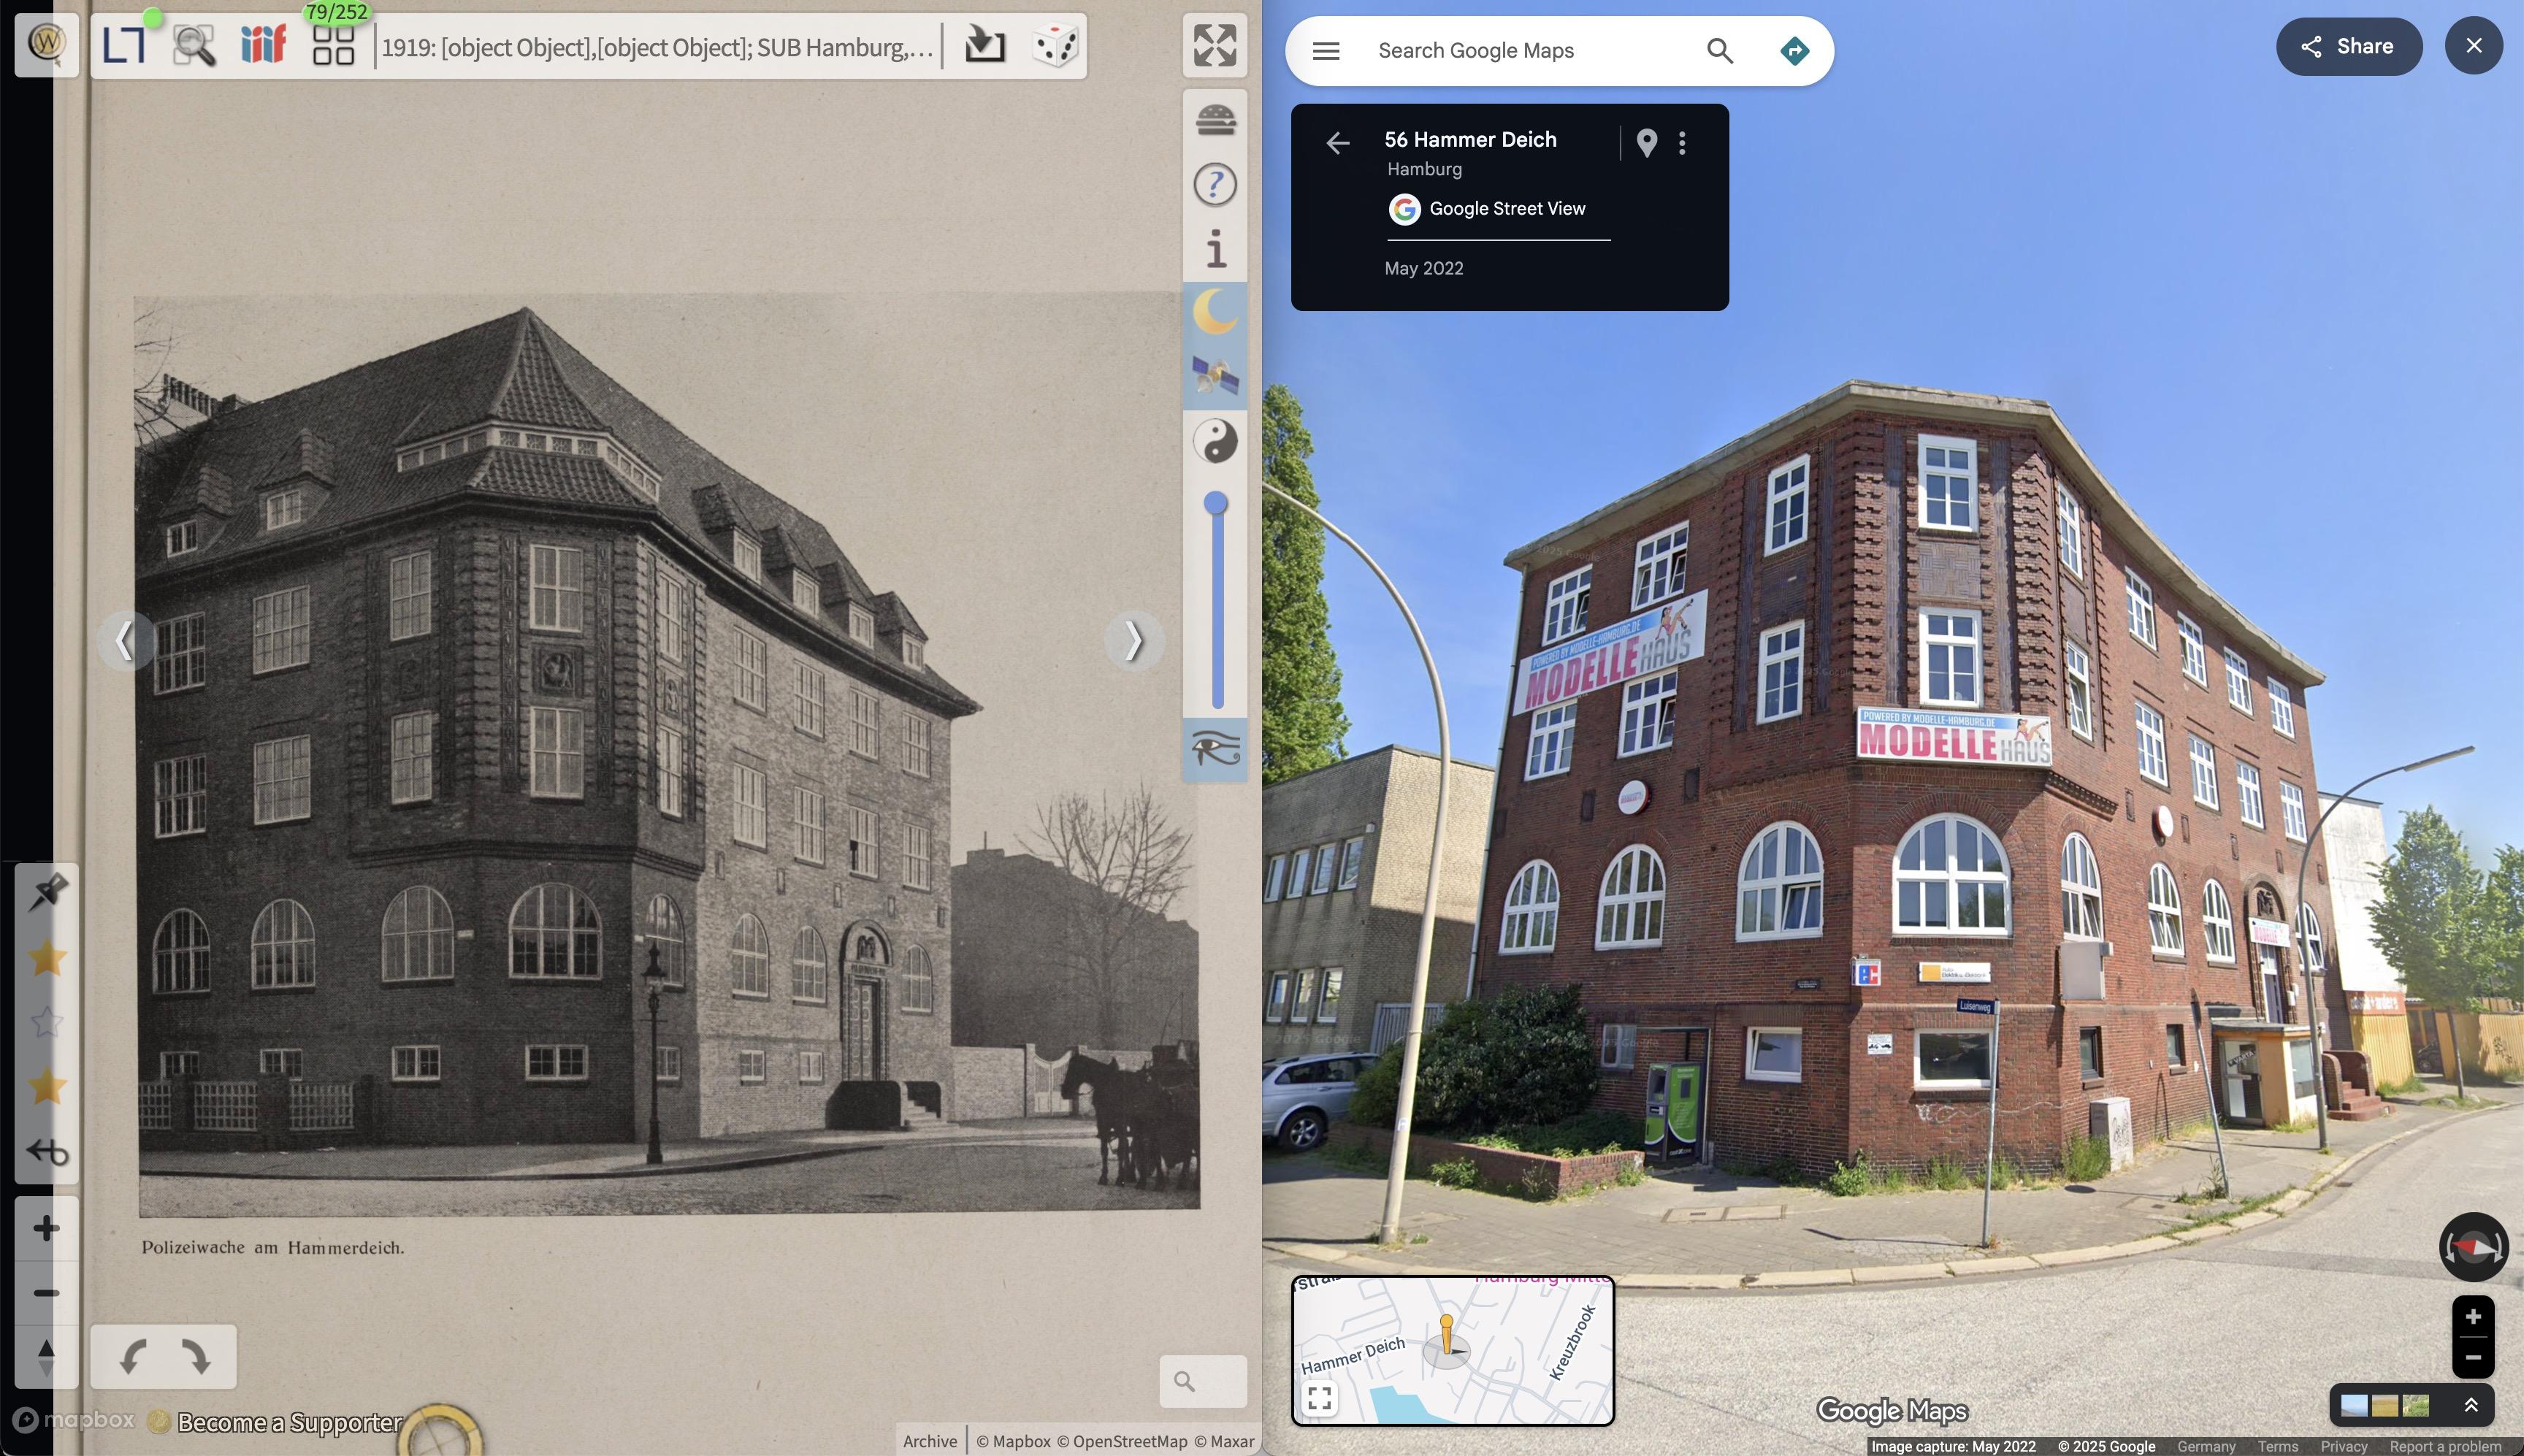
Task: Click the Become a Supporter link
Action: (x=289, y=1422)
